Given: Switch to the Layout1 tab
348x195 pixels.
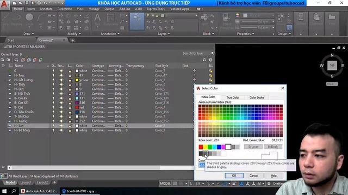Looking at the screenshot, I should (26, 183).
